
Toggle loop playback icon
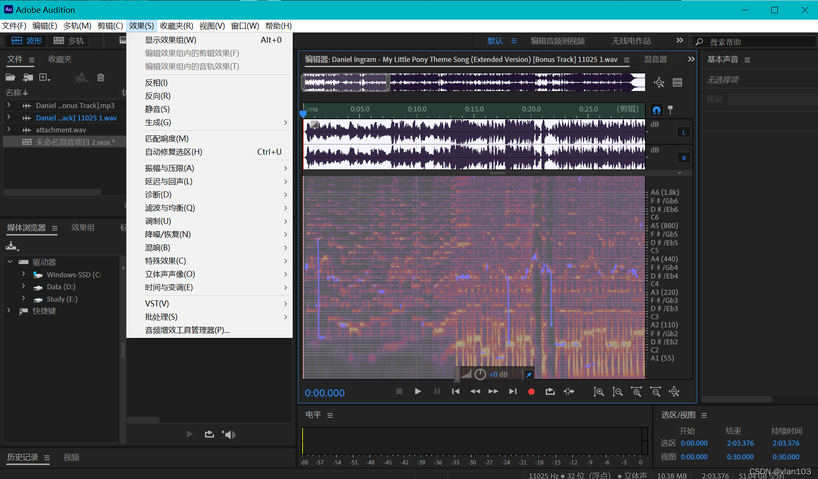550,391
